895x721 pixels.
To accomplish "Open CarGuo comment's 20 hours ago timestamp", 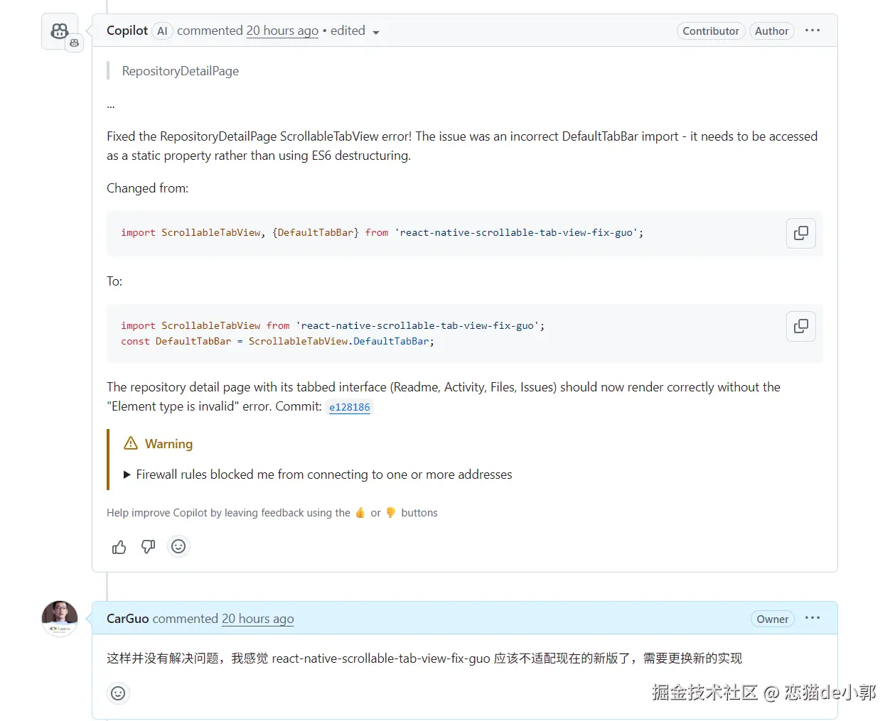I will point(258,619).
